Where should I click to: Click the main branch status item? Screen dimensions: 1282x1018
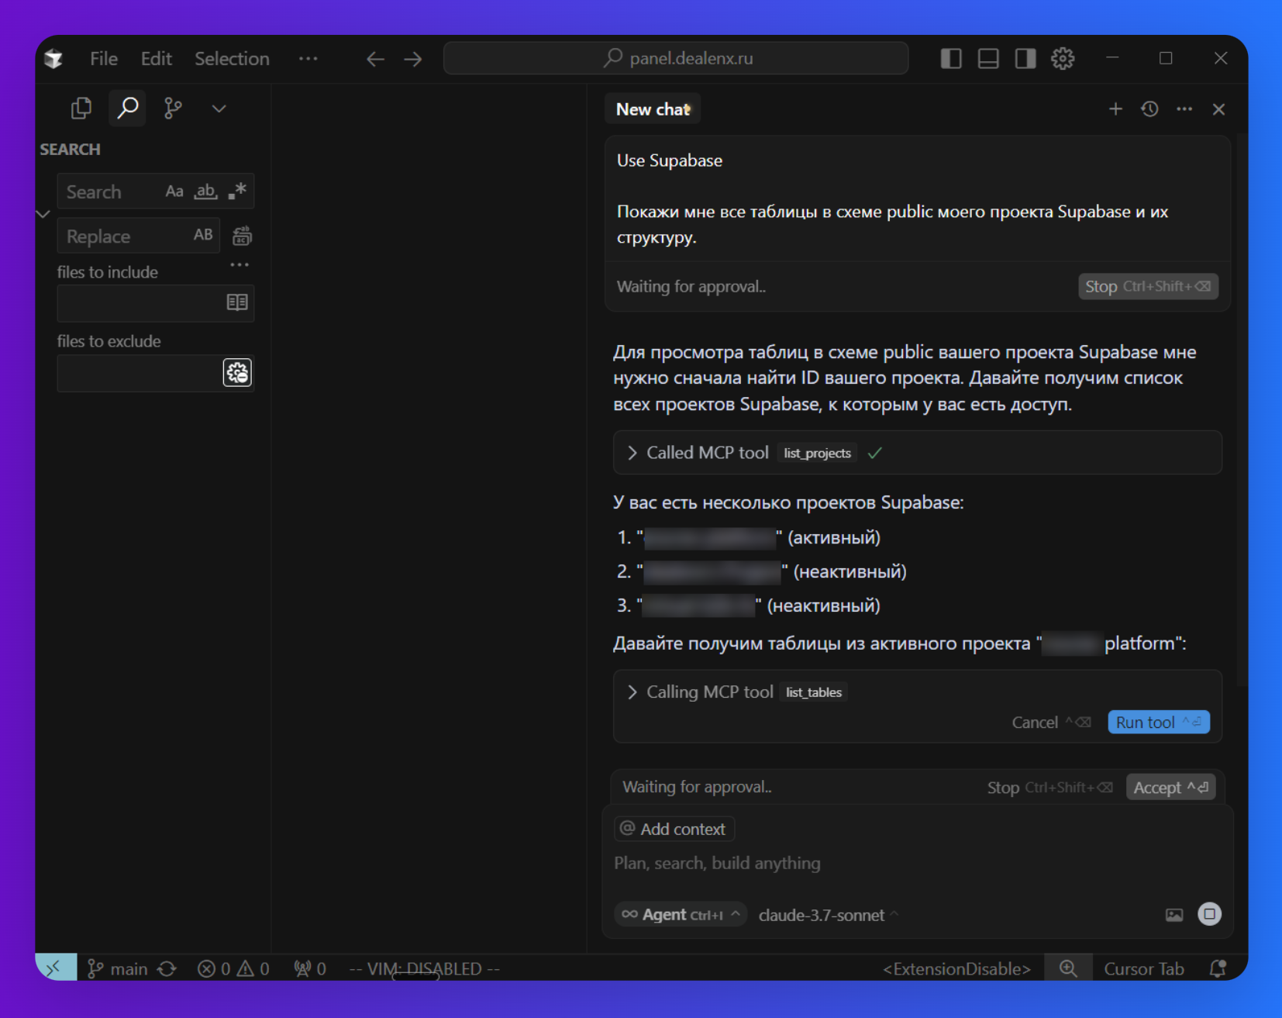(118, 968)
